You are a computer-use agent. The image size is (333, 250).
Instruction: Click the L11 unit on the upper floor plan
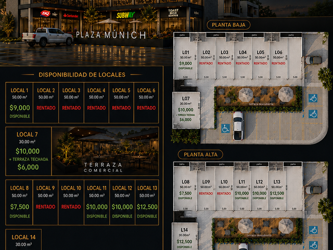click(241, 189)
